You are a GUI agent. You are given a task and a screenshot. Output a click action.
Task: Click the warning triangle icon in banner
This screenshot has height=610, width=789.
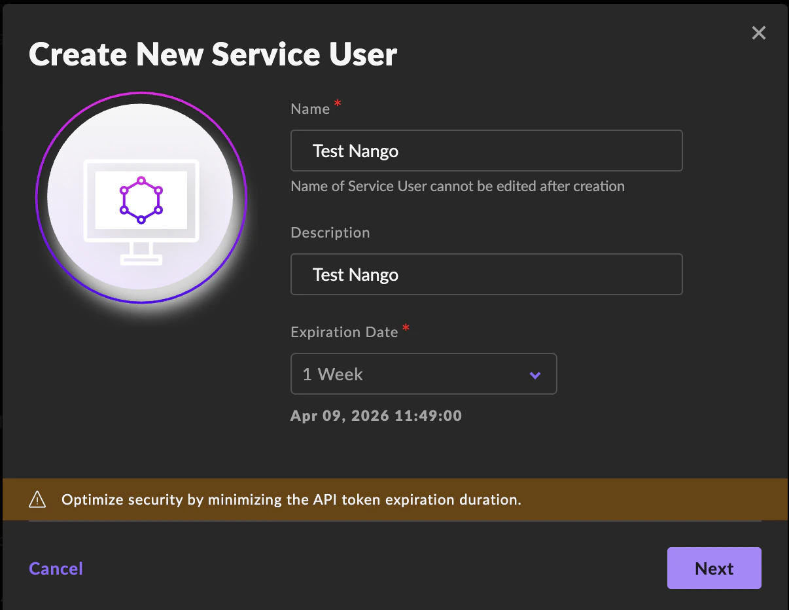(38, 500)
